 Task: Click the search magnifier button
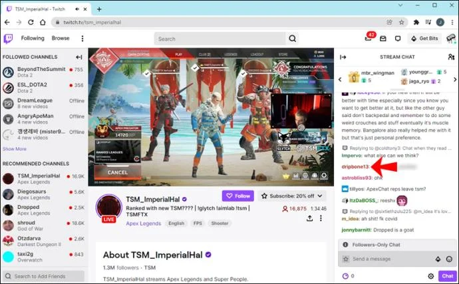click(x=292, y=39)
